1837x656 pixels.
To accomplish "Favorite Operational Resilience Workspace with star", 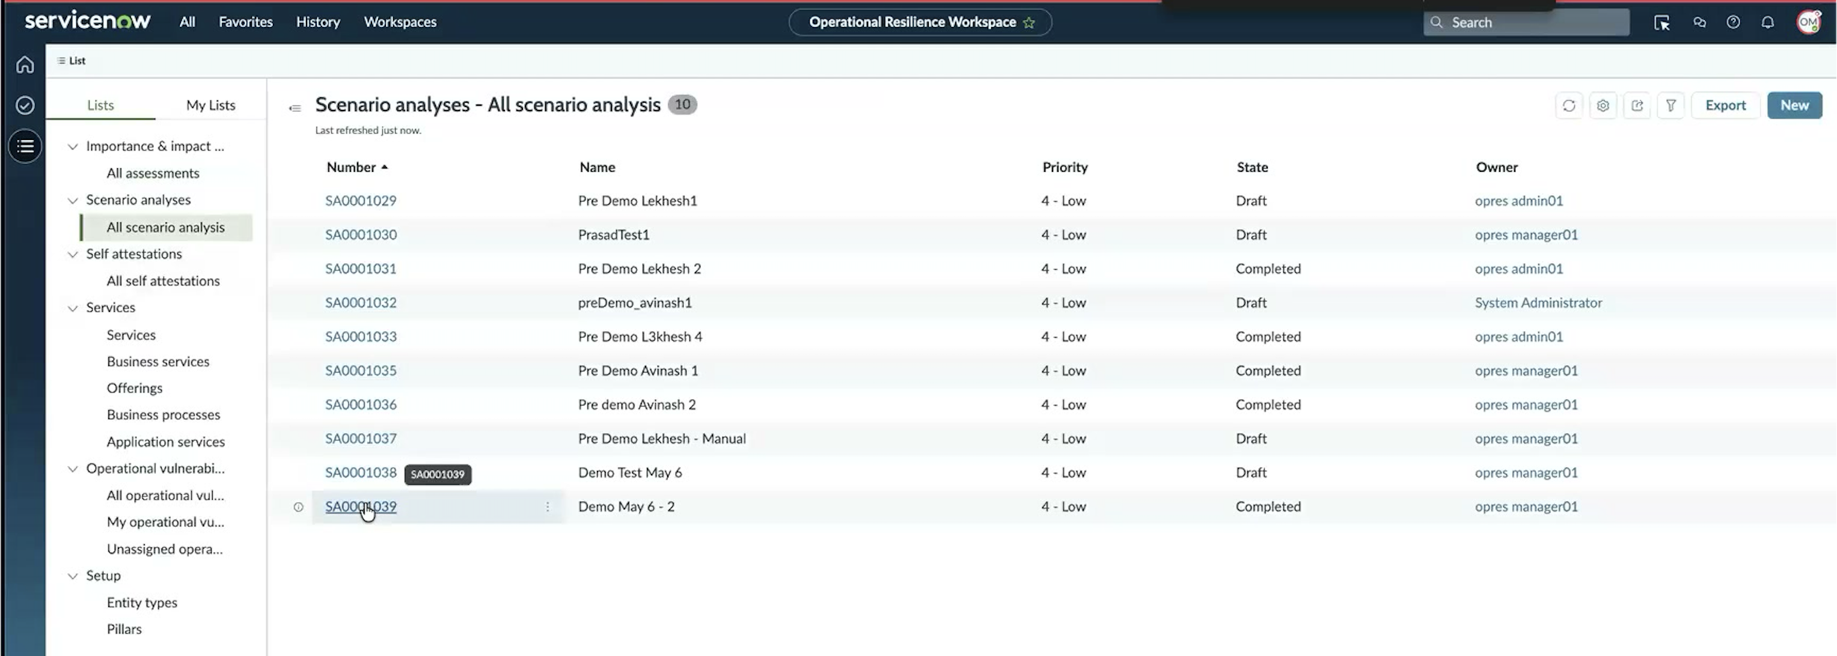I will point(1029,22).
